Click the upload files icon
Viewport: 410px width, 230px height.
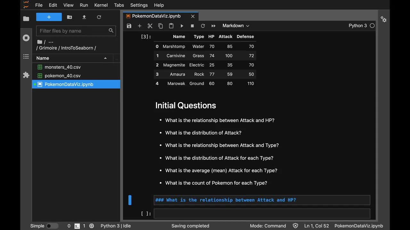coord(84,17)
